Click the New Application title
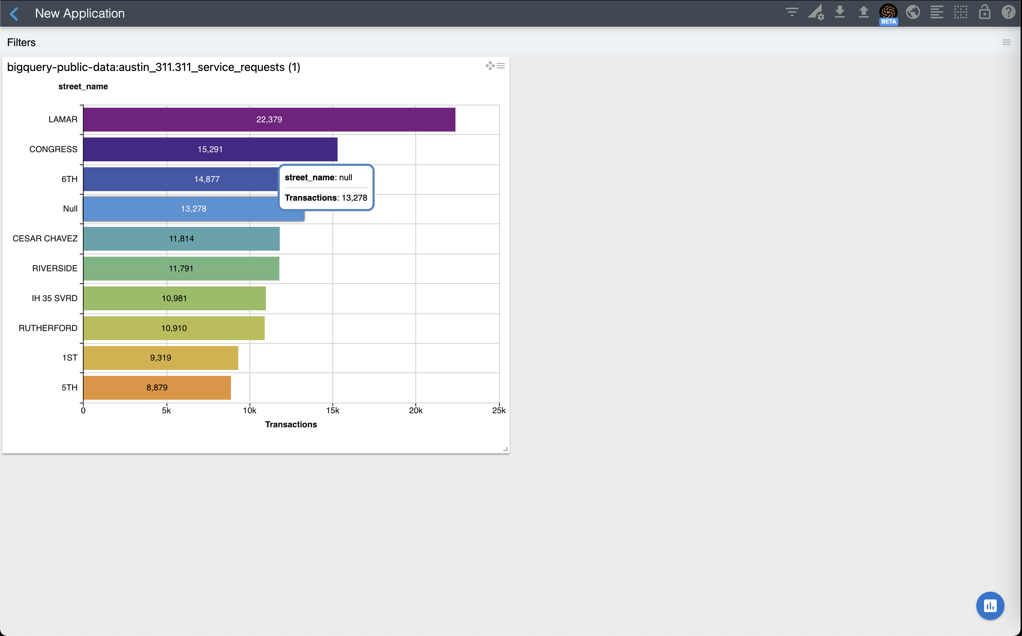 tap(79, 13)
